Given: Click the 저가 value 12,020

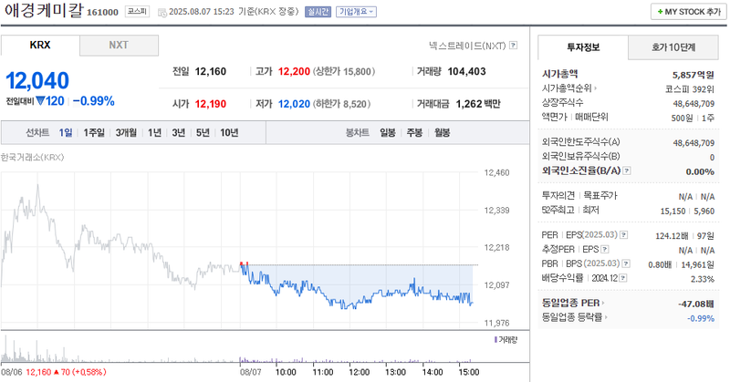Looking at the screenshot, I should click(x=294, y=104).
